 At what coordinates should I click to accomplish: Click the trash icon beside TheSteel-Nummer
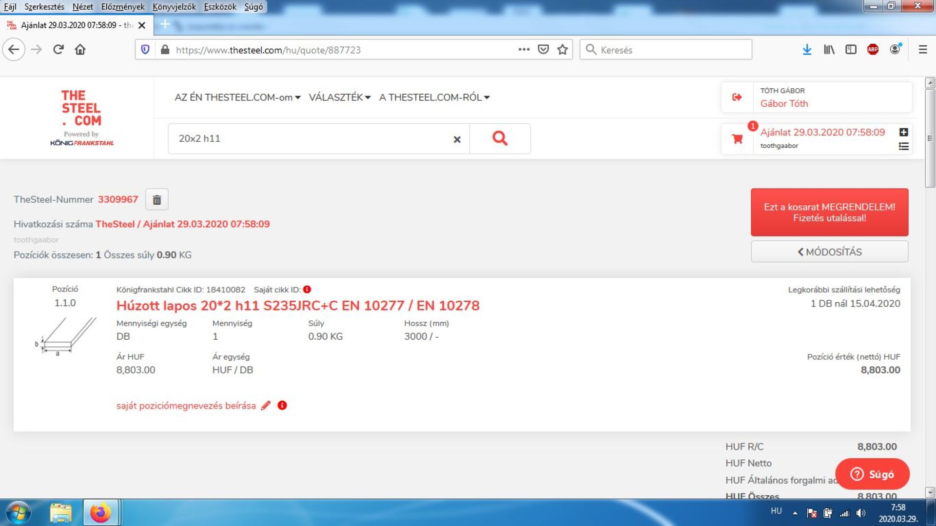point(156,200)
